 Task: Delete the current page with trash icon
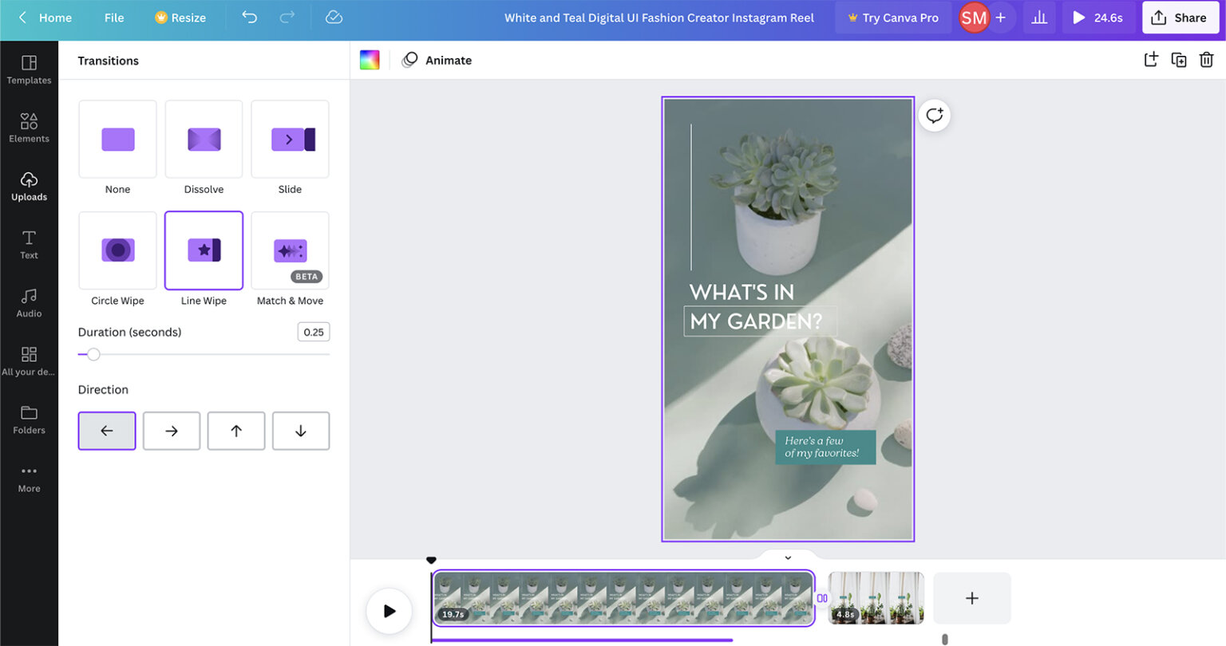pyautogui.click(x=1208, y=59)
